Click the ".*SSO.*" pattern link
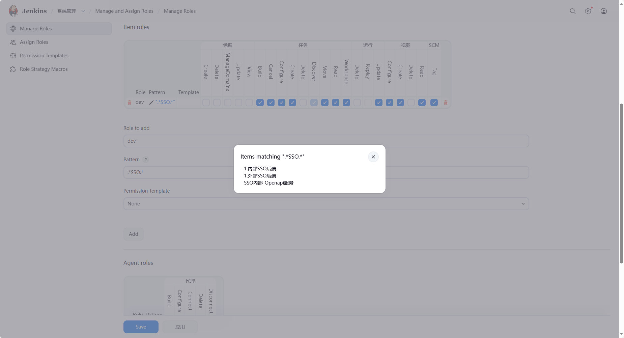This screenshot has height=338, width=624. 165,102
